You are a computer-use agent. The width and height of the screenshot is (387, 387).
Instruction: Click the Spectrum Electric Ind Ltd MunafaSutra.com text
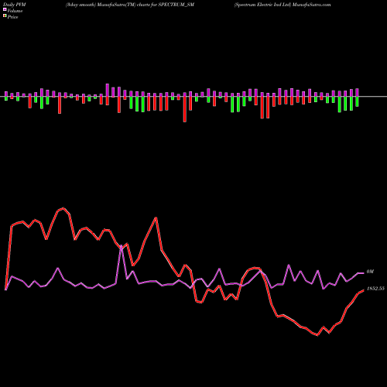[x=283, y=5]
